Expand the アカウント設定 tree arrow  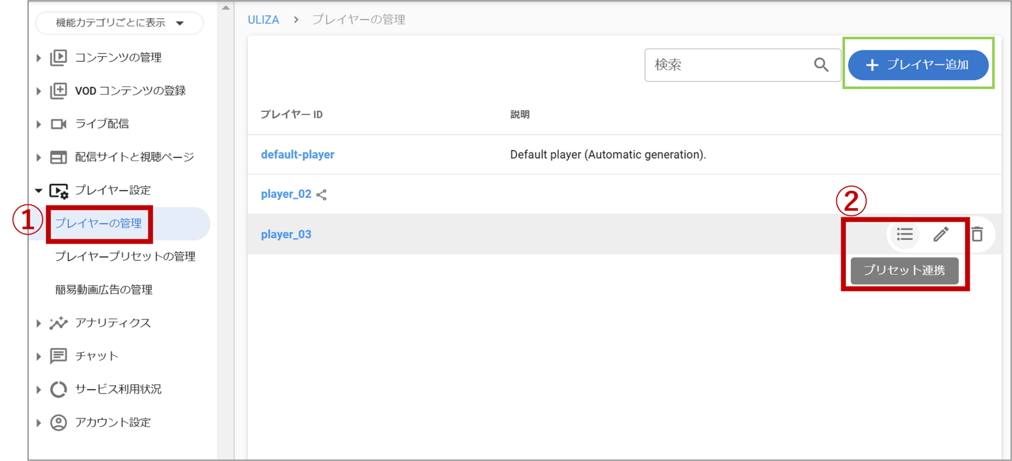click(39, 423)
